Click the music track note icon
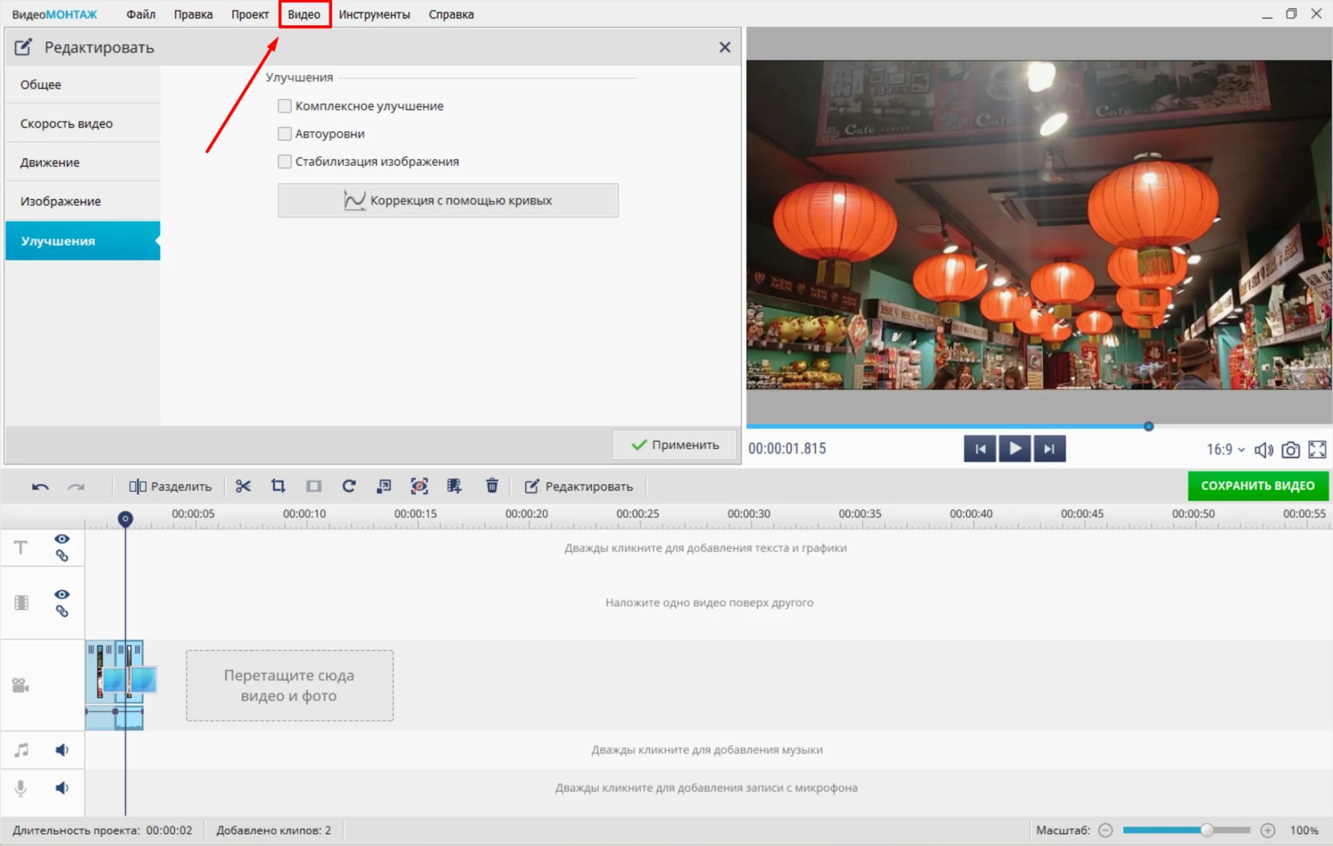The width and height of the screenshot is (1333, 846). click(x=21, y=750)
